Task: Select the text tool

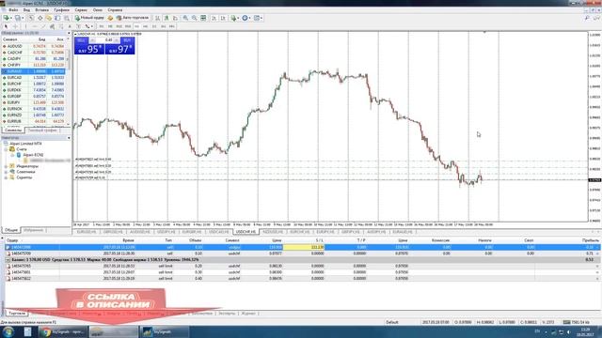Action: 70,26
